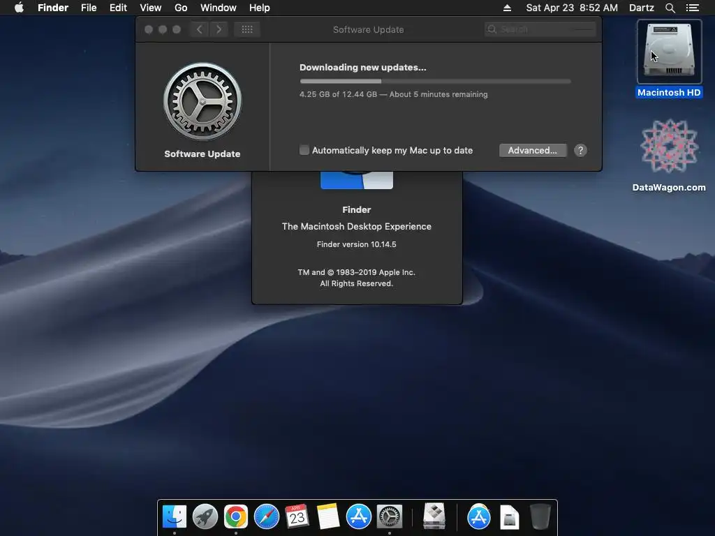Open the document stack in dock
The height and width of the screenshot is (536, 715).
tap(509, 517)
